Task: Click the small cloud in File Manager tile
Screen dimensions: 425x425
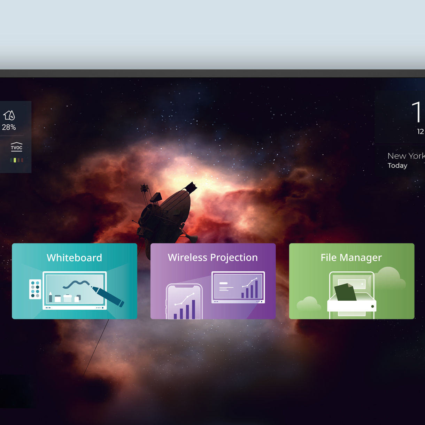Action: click(x=308, y=304)
